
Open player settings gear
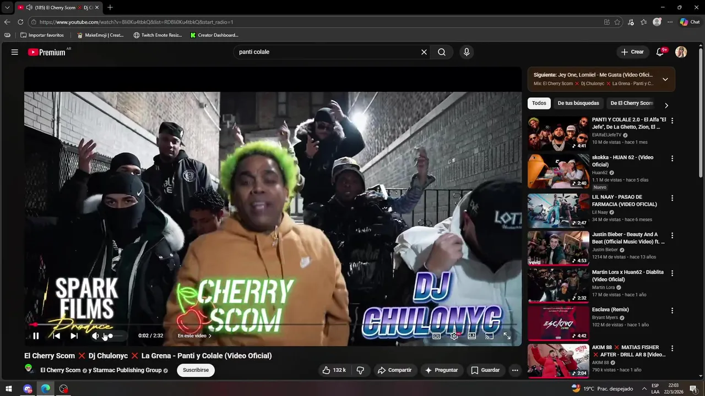click(x=454, y=335)
